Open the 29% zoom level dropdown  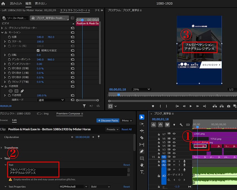141,89
